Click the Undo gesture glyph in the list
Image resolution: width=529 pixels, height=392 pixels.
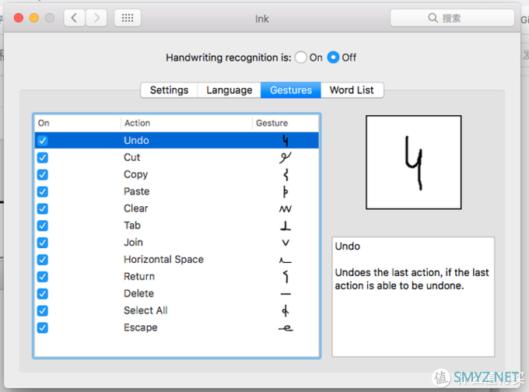pyautogui.click(x=285, y=140)
